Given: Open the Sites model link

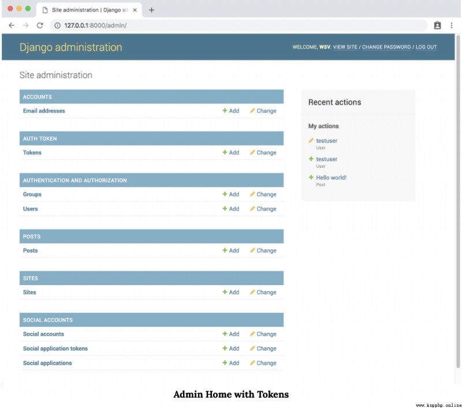Looking at the screenshot, I should [29, 293].
